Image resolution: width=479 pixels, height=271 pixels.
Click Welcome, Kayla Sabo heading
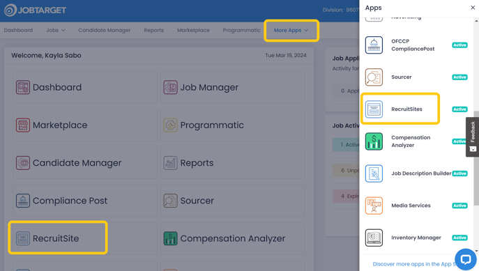[46, 56]
